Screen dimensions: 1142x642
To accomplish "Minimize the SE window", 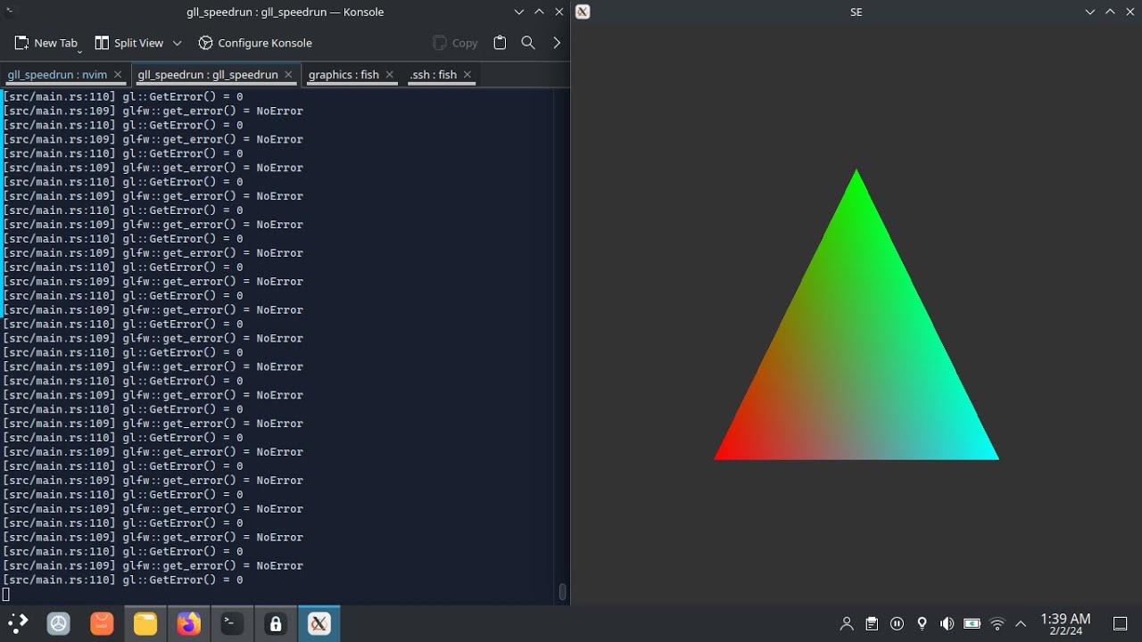I will click(x=1090, y=12).
